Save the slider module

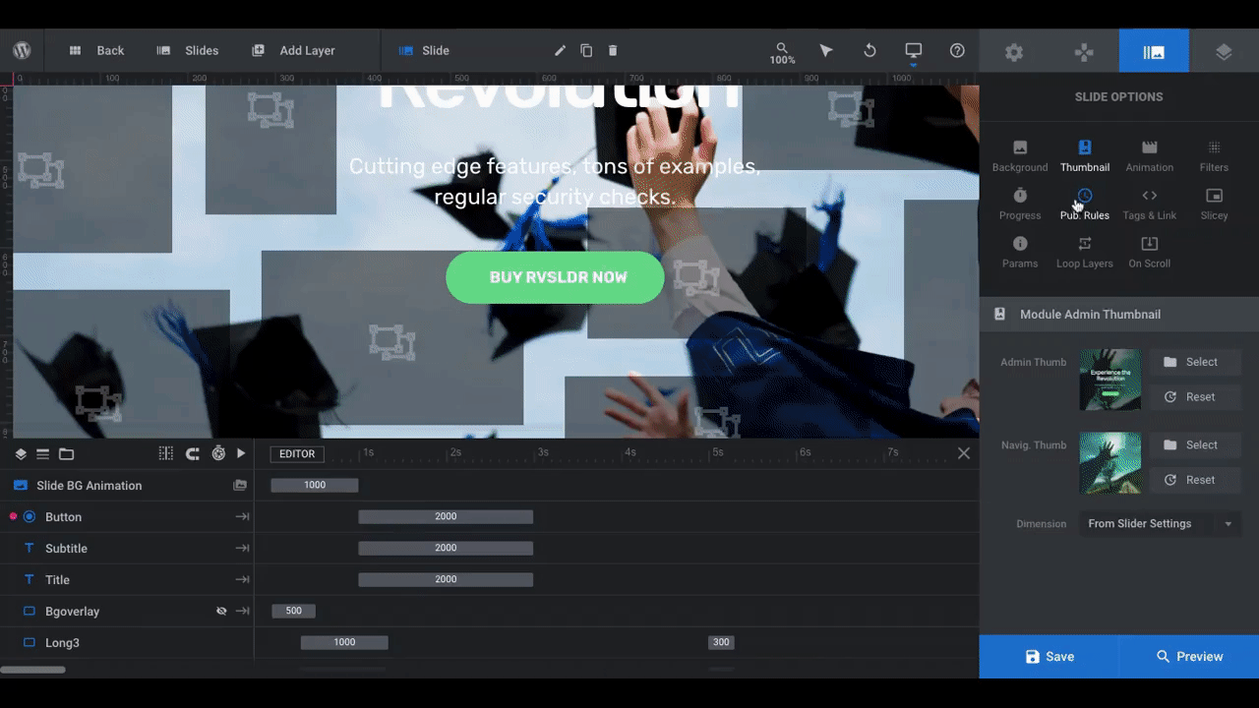tap(1049, 656)
